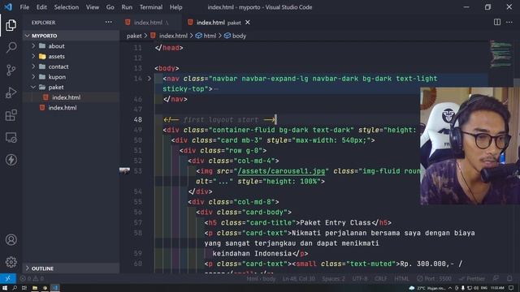Select the index.html paket tab

[x=219, y=23]
